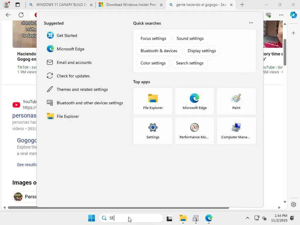Viewport: 300px width, 225px height.
Task: Open File Explorer tile in Top apps
Action: coord(153,101)
